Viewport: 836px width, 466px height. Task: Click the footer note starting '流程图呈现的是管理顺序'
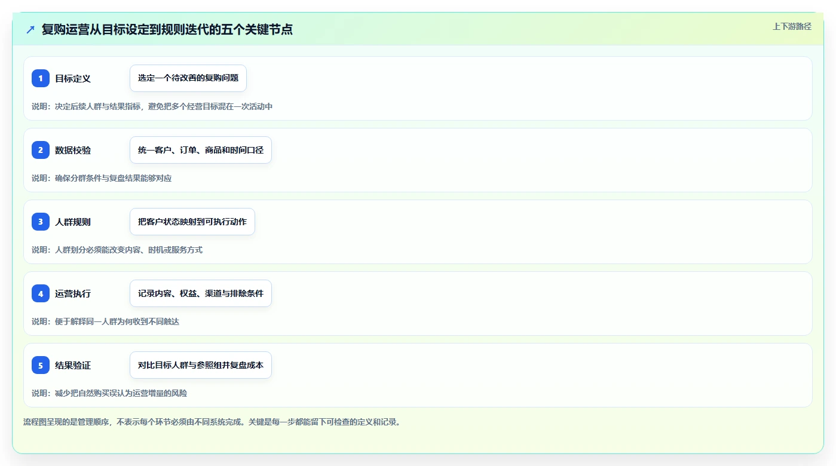tap(212, 422)
